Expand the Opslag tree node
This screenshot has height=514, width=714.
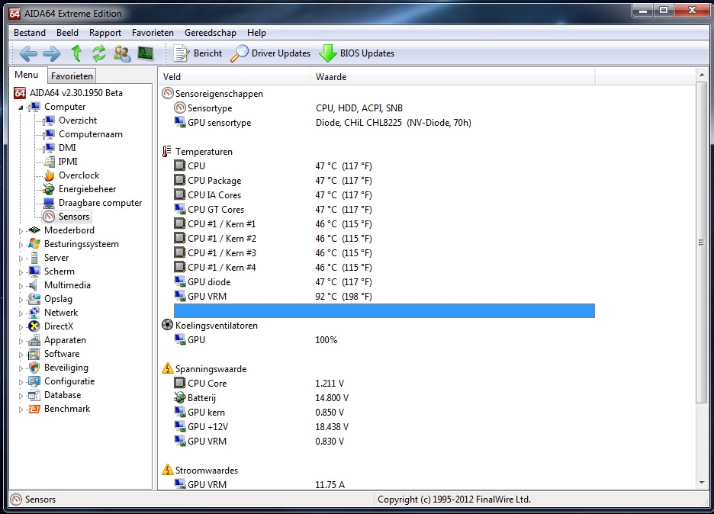coord(21,300)
